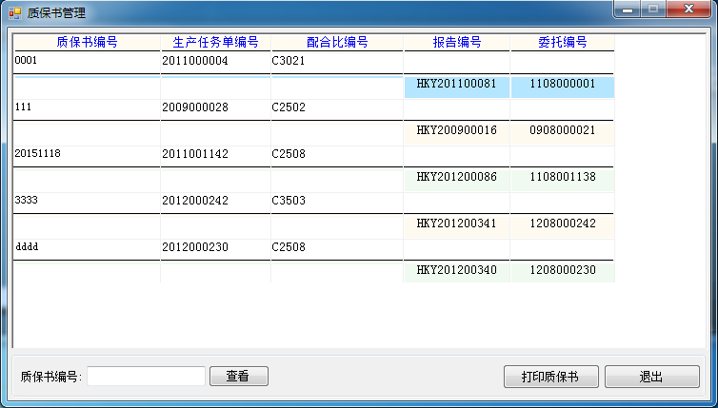
Task: Click the 退出 button
Action: point(651,377)
